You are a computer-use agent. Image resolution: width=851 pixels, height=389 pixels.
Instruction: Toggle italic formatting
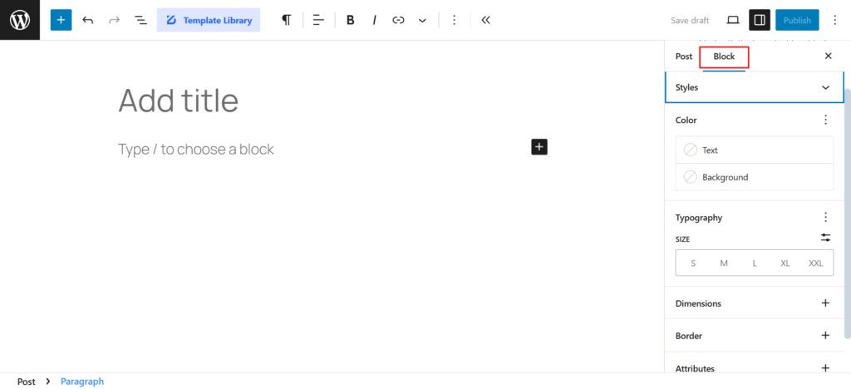click(x=374, y=20)
